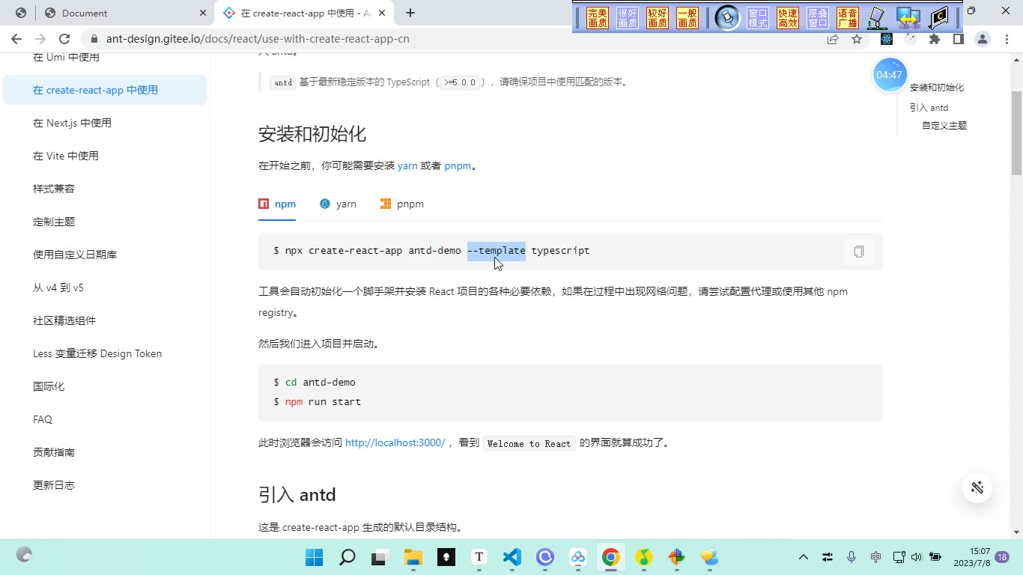Click 层叠窗口 button in remote toolbar

[x=818, y=18]
